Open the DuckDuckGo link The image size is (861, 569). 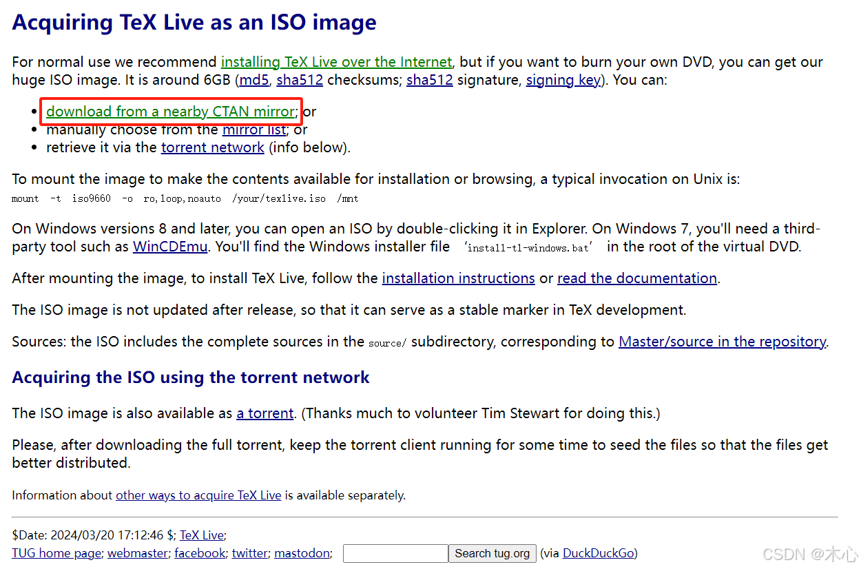598,553
